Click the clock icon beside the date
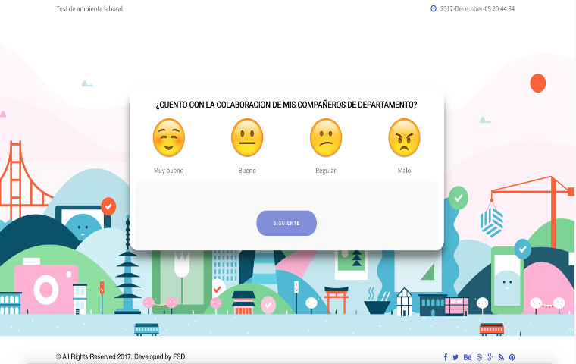This screenshot has height=364, width=576. 434,9
